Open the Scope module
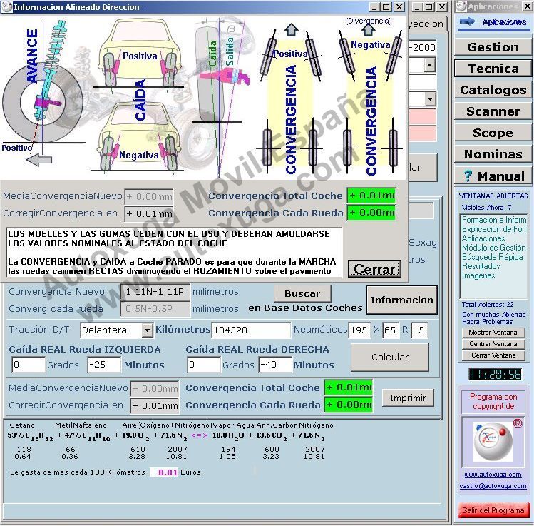The height and width of the screenshot is (526, 534). (x=493, y=133)
